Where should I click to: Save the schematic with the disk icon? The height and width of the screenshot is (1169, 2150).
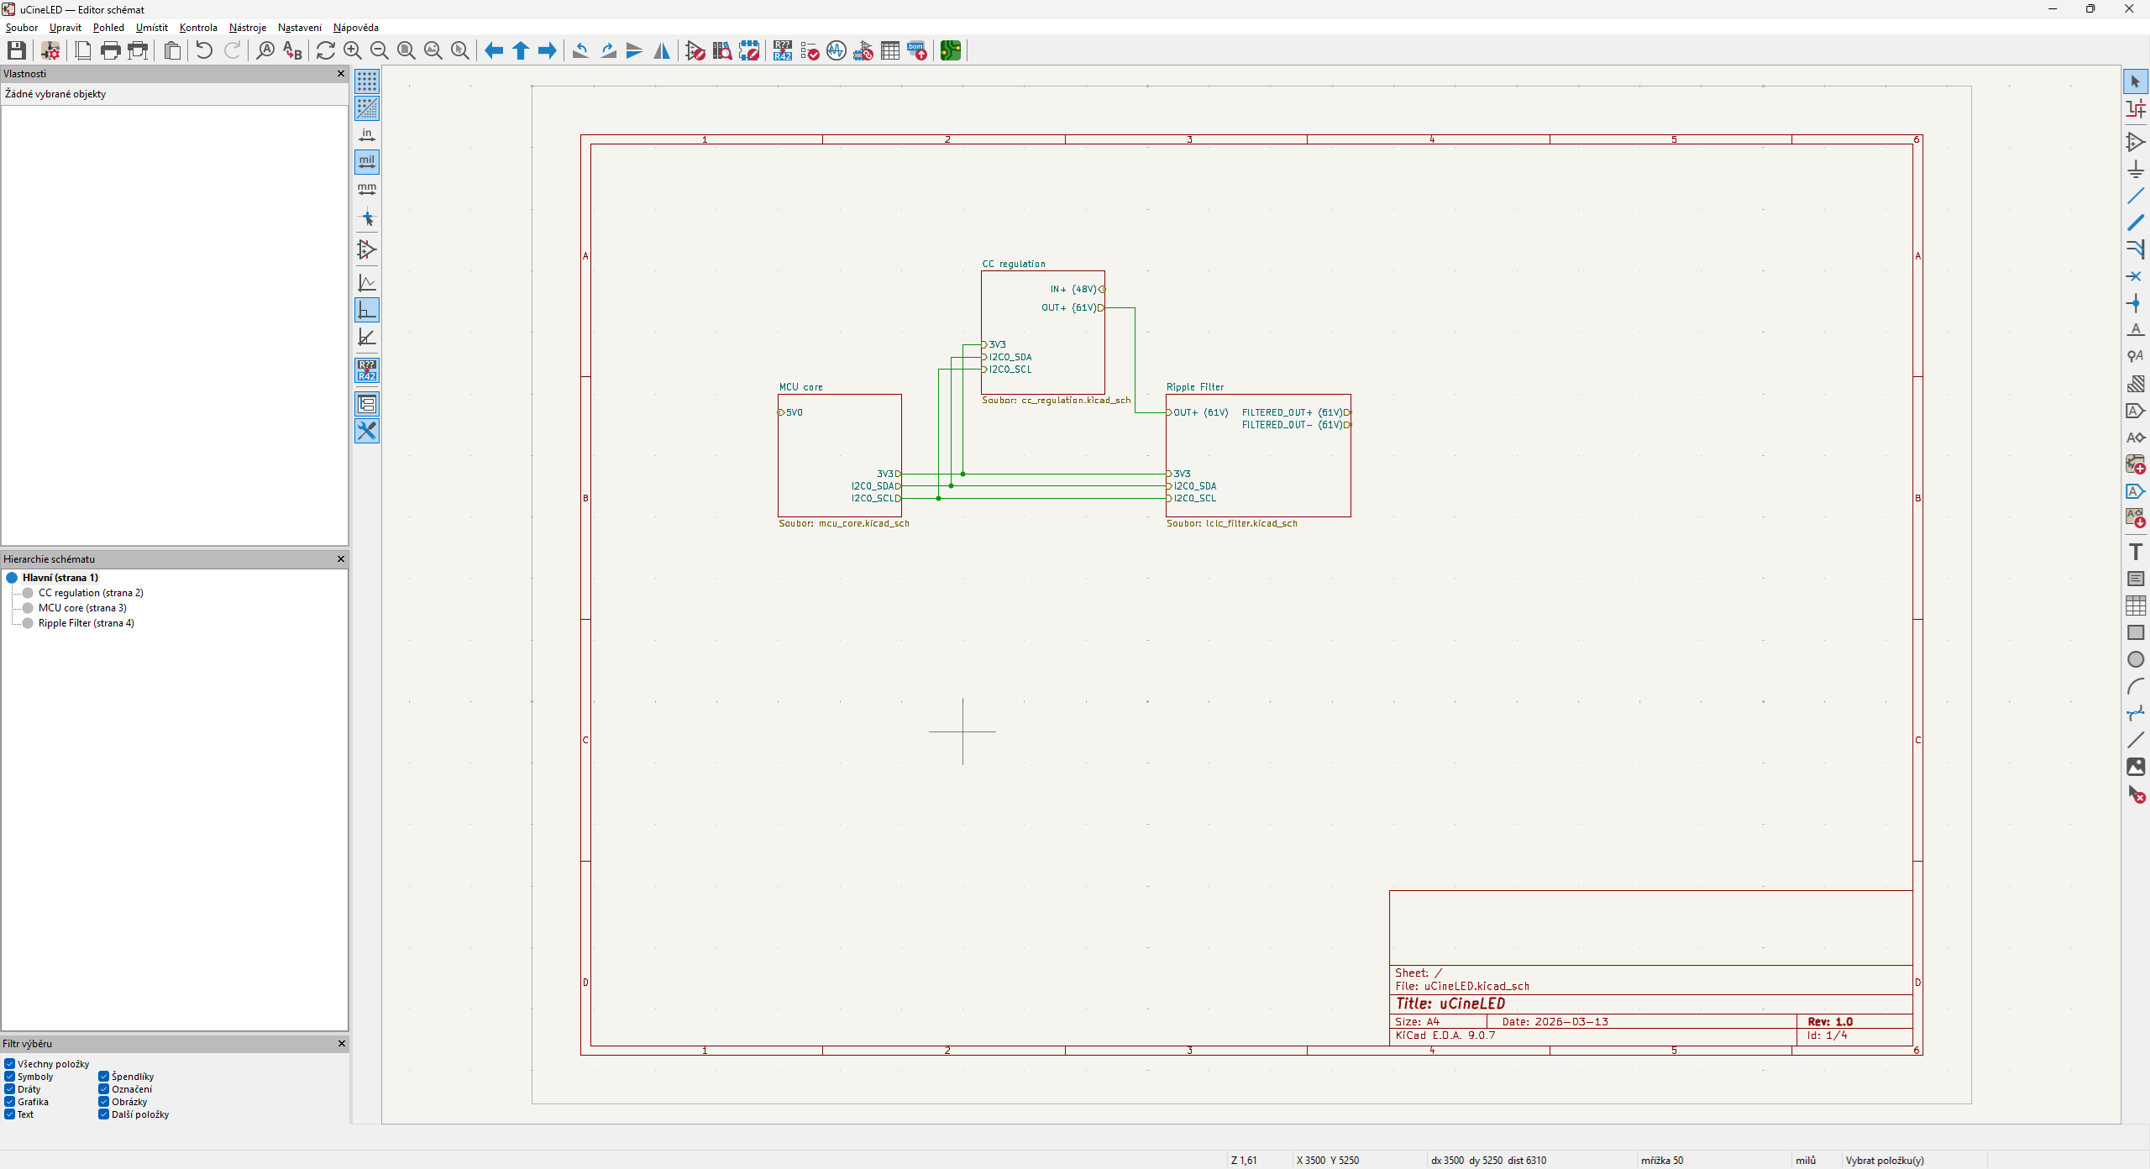[x=16, y=50]
